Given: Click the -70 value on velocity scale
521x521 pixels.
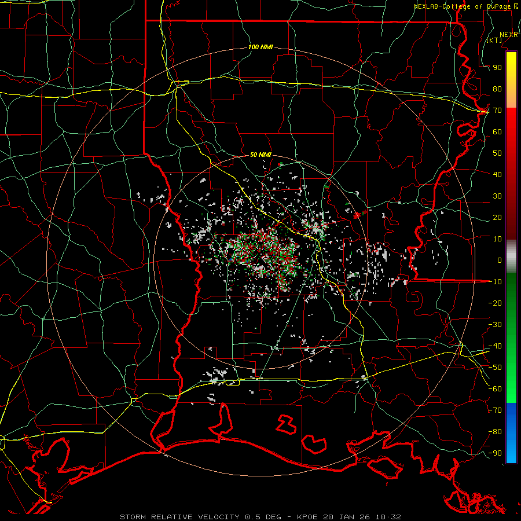Looking at the screenshot, I should pyautogui.click(x=495, y=410).
